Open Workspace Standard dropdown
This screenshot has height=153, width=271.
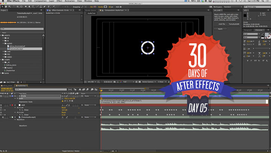(233, 7)
